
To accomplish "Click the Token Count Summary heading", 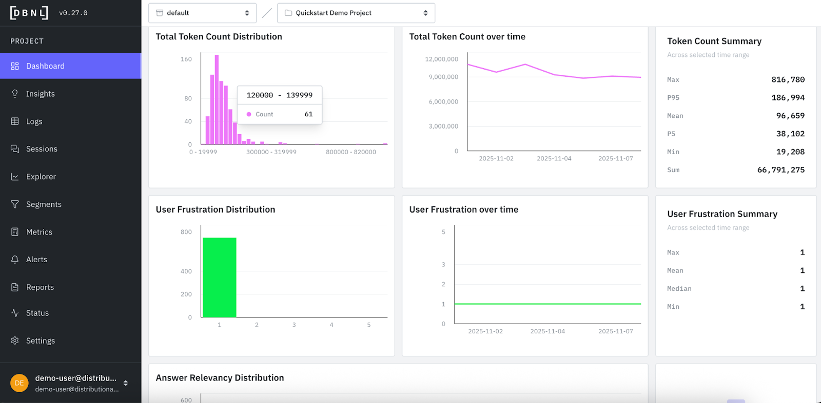I will (714, 41).
